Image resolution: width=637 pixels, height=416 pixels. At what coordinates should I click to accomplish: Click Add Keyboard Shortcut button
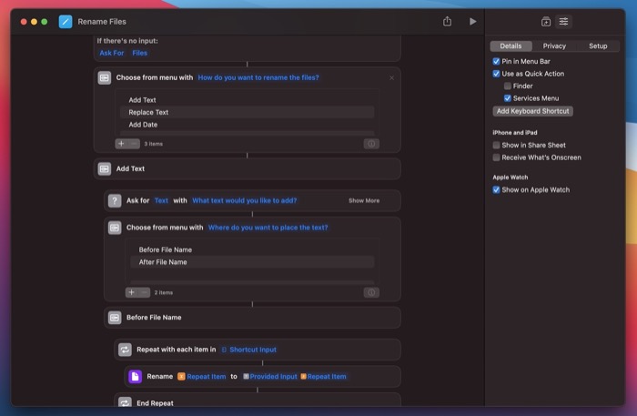click(532, 111)
